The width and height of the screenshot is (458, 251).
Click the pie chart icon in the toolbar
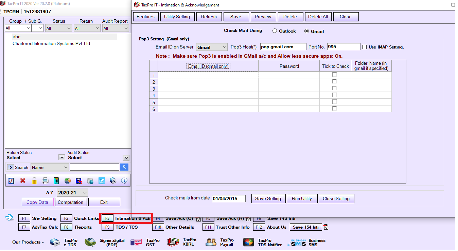(x=68, y=181)
